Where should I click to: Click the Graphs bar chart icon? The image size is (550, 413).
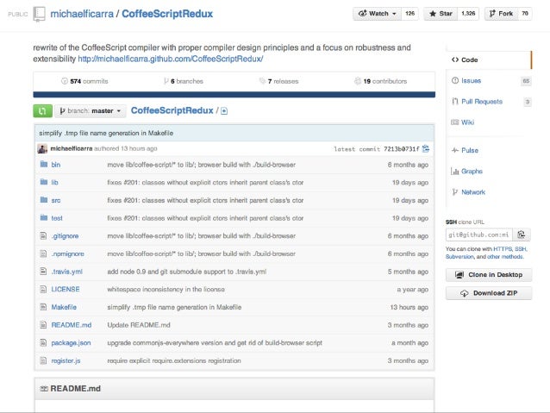click(x=455, y=172)
